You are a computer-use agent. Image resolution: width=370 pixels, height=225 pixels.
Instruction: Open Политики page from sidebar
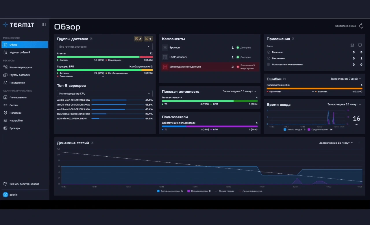(x=25, y=113)
